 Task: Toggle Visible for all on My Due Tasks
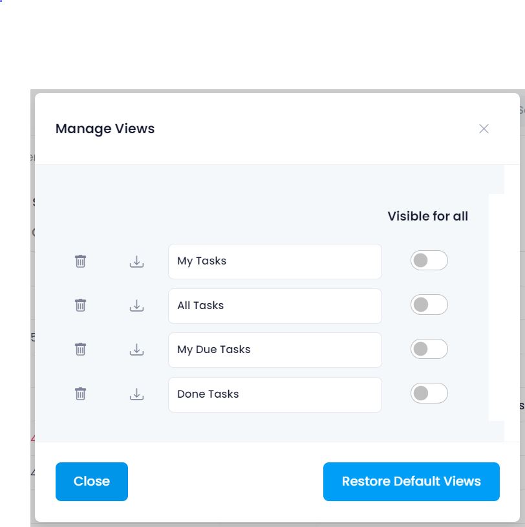pyautogui.click(x=429, y=349)
